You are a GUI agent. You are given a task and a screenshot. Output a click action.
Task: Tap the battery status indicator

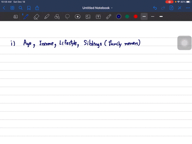(x=188, y=2)
